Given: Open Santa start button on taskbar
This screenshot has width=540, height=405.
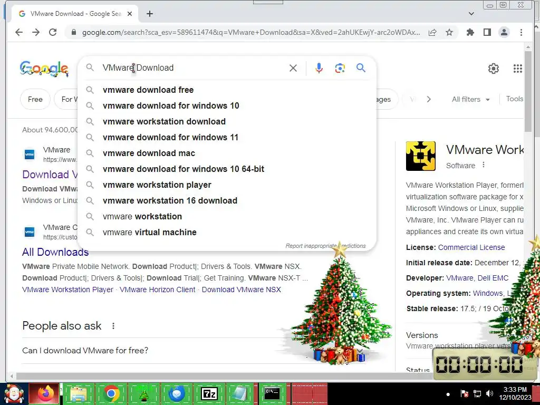Looking at the screenshot, I should 13,393.
